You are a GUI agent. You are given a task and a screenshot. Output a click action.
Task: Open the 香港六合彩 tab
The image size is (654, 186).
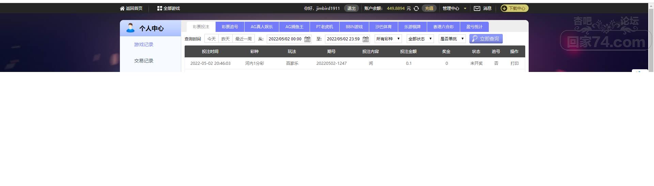click(x=443, y=27)
